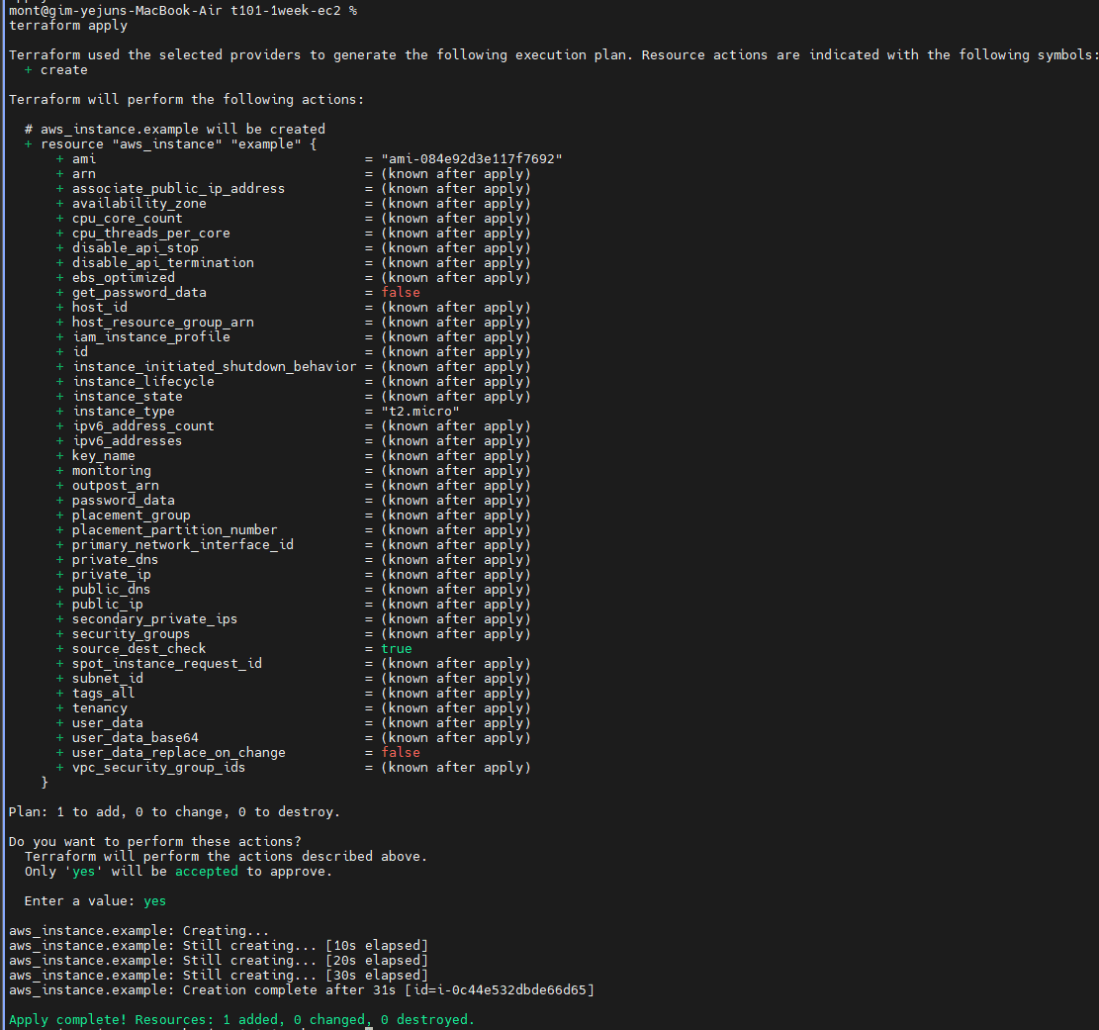Click the instance_initiated_shutdown_behavior attribute name
This screenshot has width=1099, height=1030.
pyautogui.click(x=214, y=367)
